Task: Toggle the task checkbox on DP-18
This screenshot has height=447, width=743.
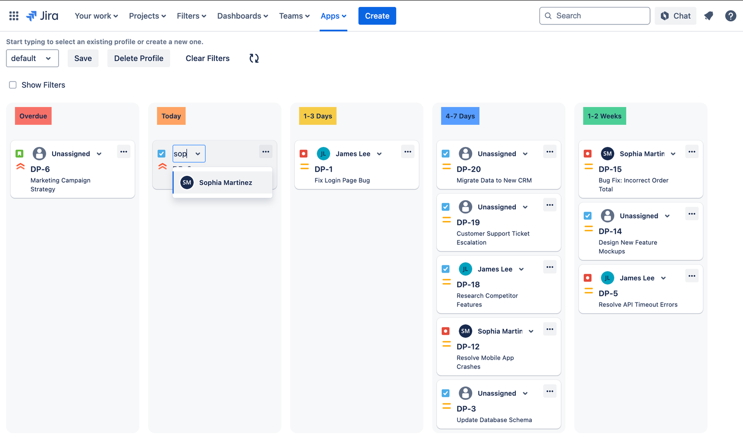Action: [446, 269]
